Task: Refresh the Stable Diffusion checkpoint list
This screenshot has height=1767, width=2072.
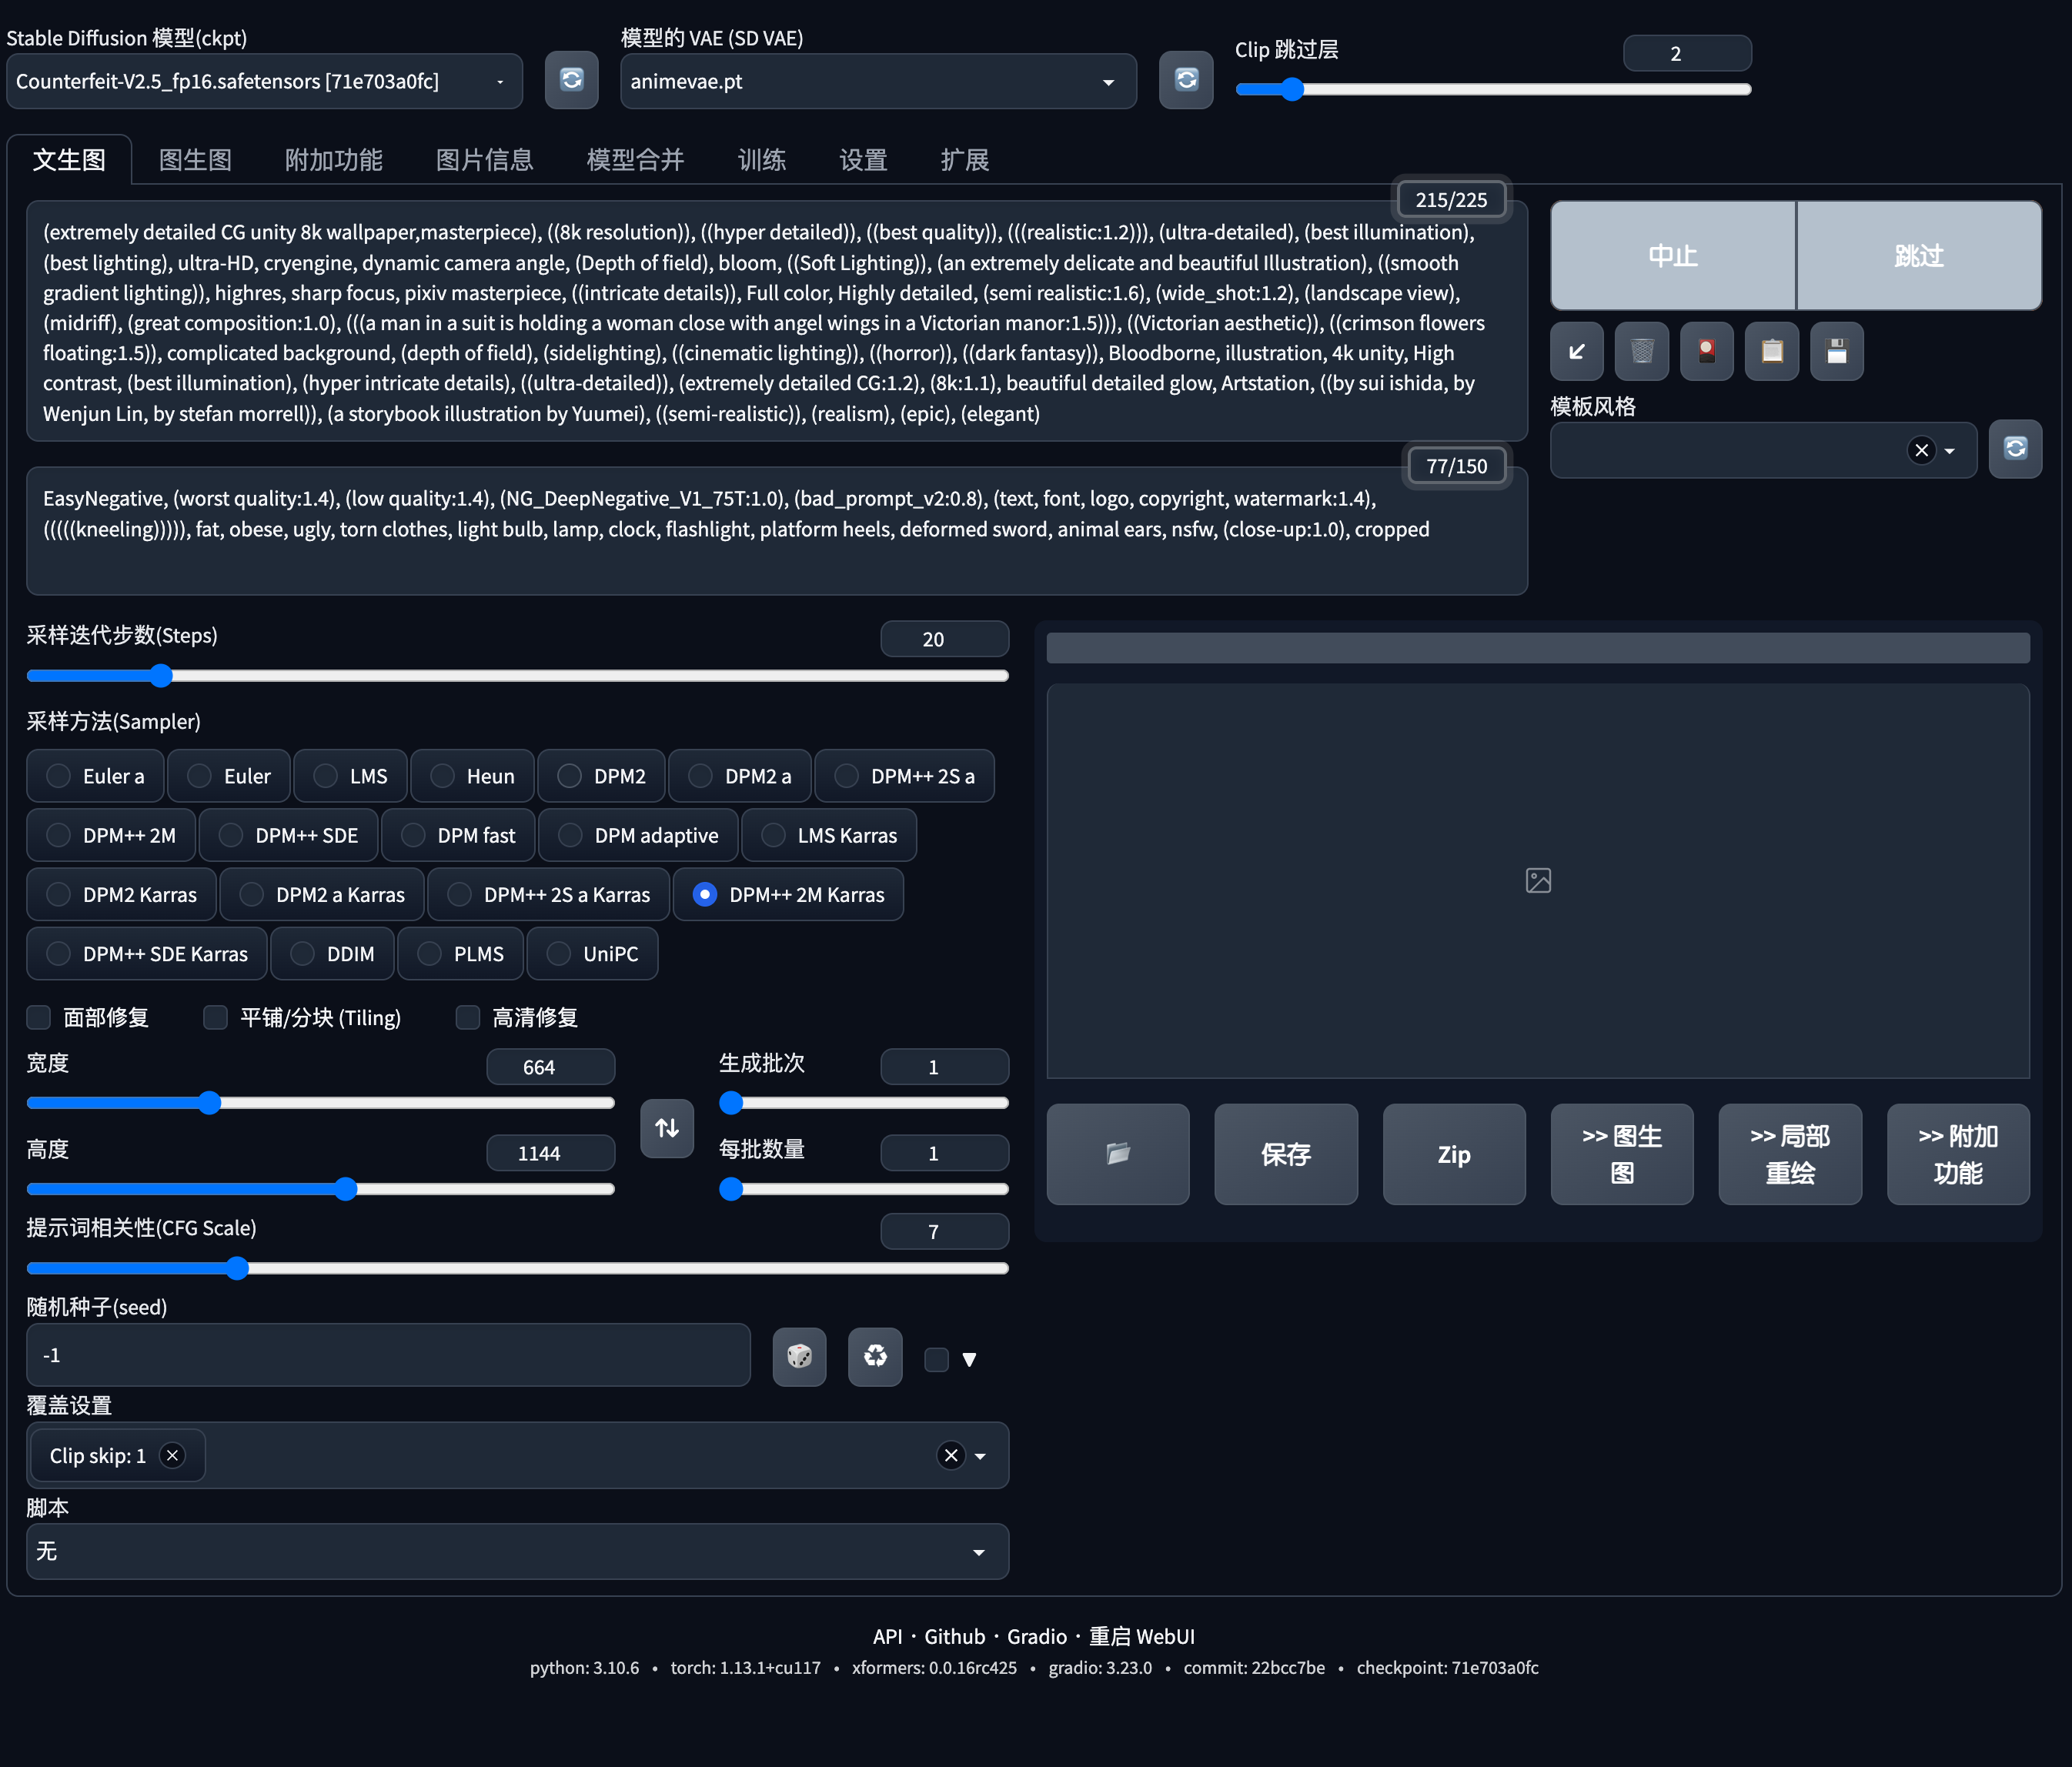Action: pyautogui.click(x=571, y=80)
